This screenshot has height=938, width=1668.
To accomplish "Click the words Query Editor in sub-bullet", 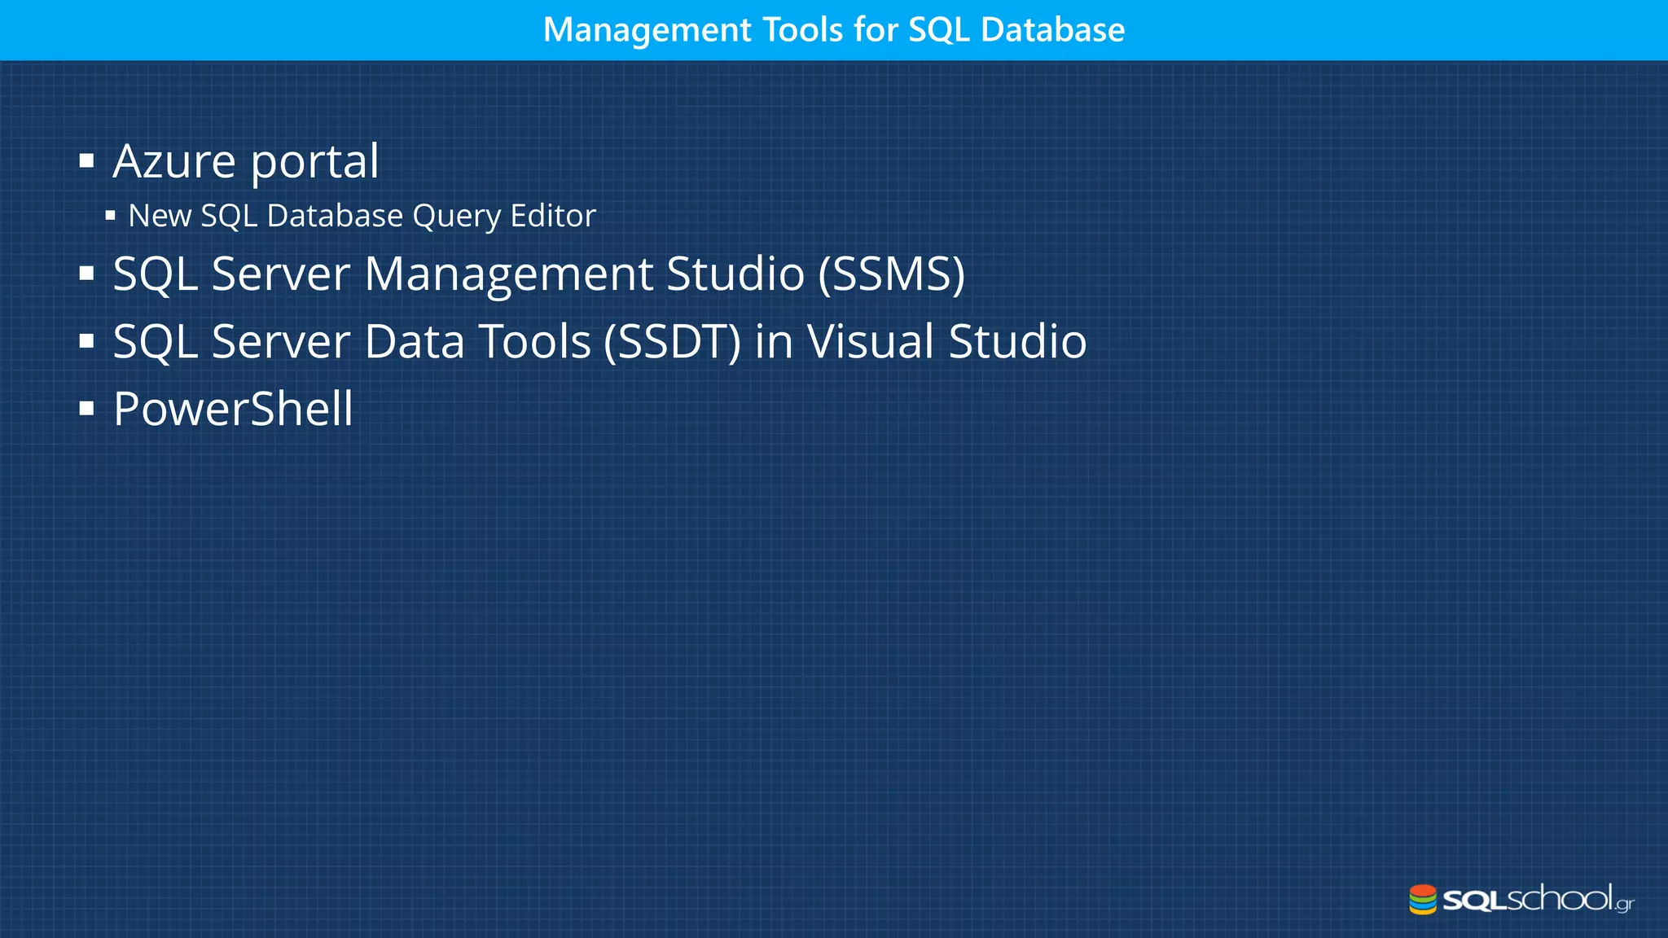I will click(x=504, y=216).
